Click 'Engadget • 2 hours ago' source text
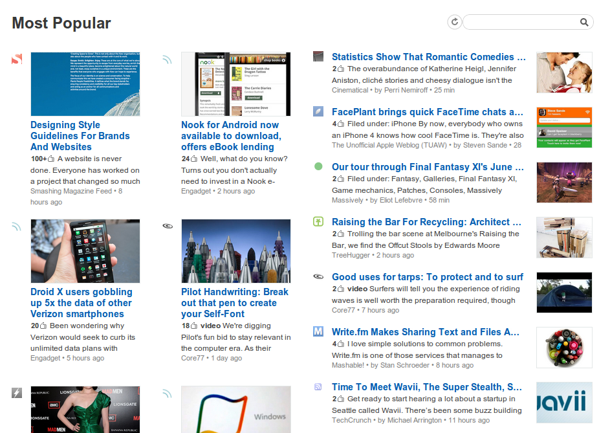 (x=218, y=191)
